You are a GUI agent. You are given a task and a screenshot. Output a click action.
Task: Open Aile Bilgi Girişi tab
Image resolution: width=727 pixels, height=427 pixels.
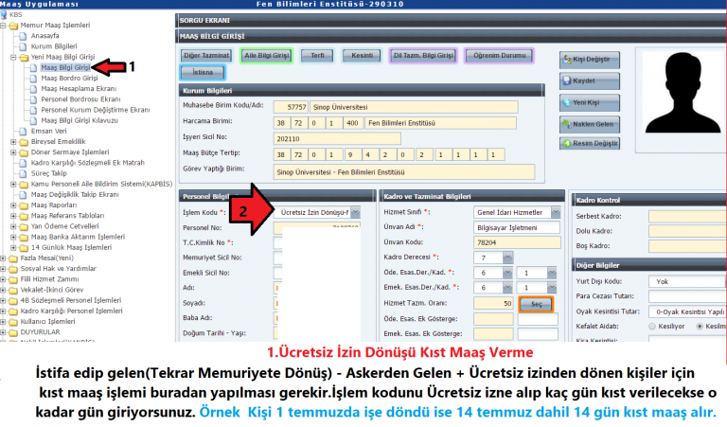[x=267, y=56]
